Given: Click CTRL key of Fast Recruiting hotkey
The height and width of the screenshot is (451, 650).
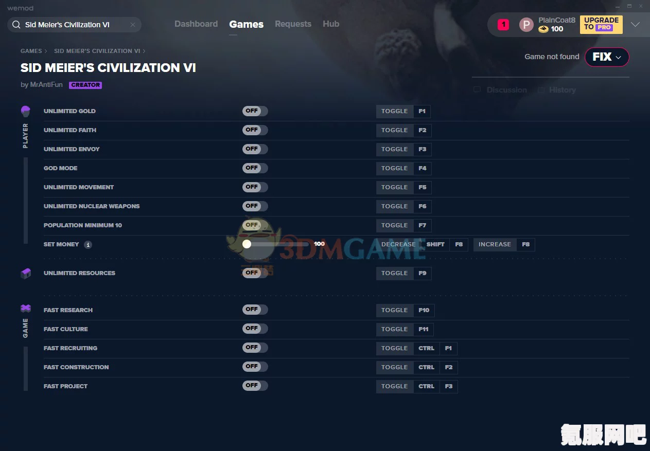Looking at the screenshot, I should [x=427, y=348].
